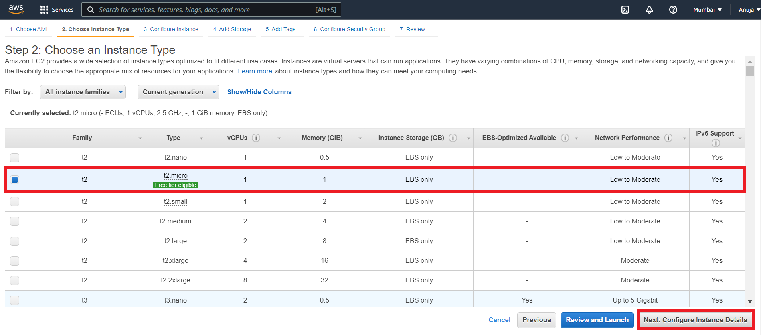Open the All instance families filter dropdown
The height and width of the screenshot is (335, 761).
83,92
